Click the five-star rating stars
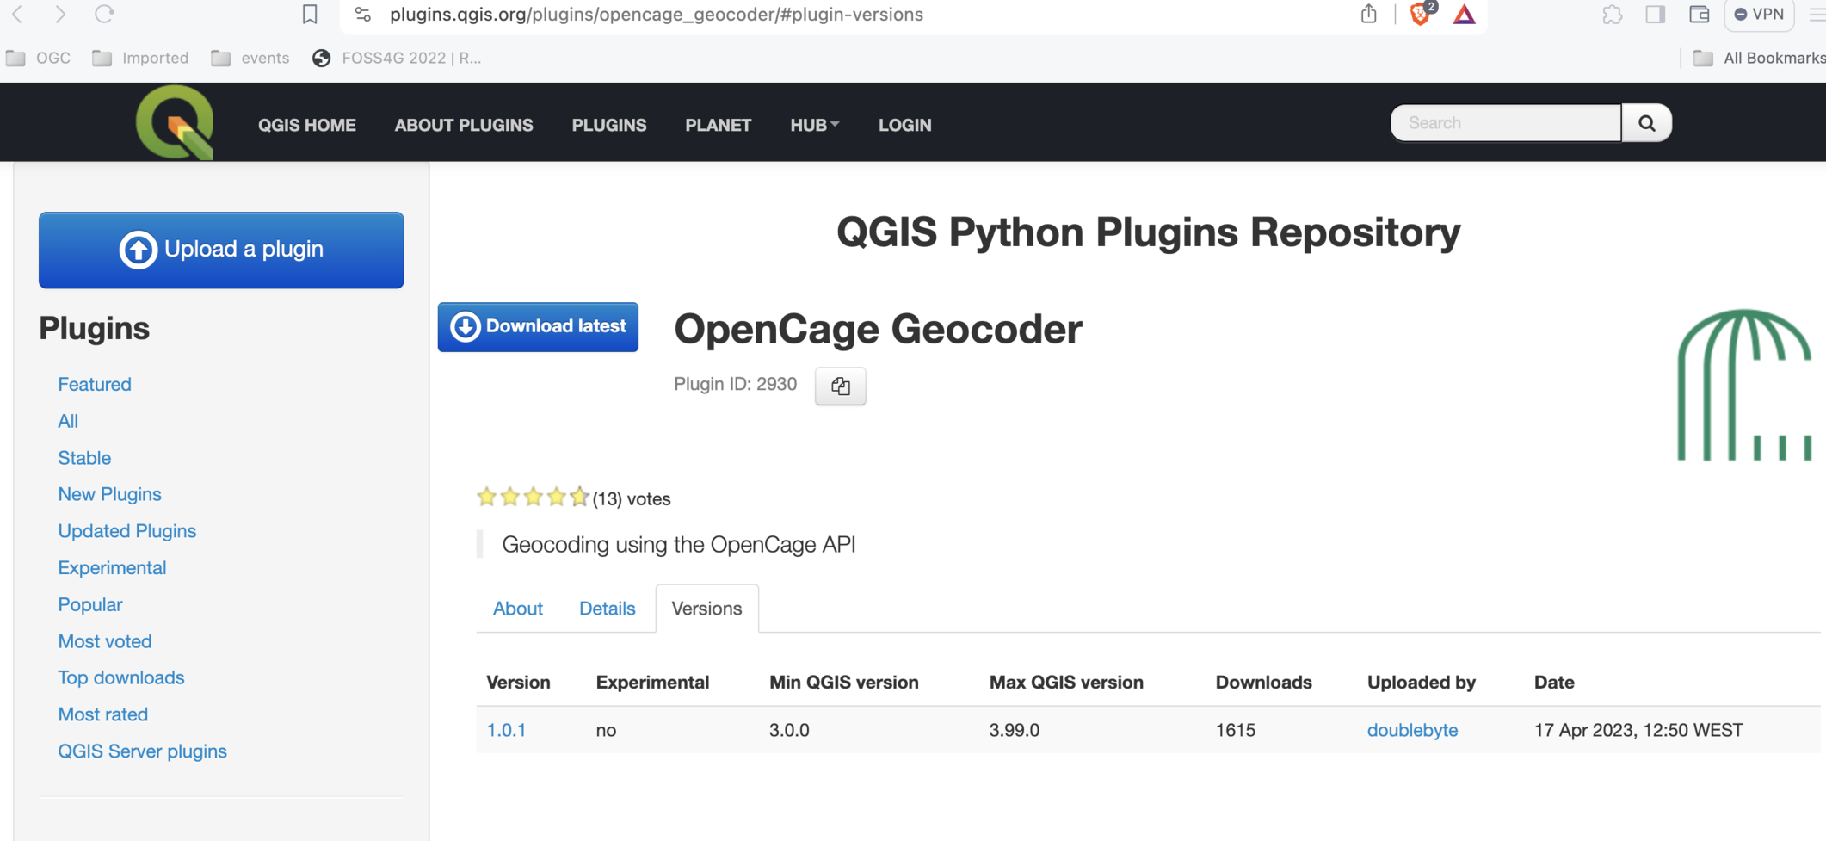The height and width of the screenshot is (841, 1826). point(533,497)
